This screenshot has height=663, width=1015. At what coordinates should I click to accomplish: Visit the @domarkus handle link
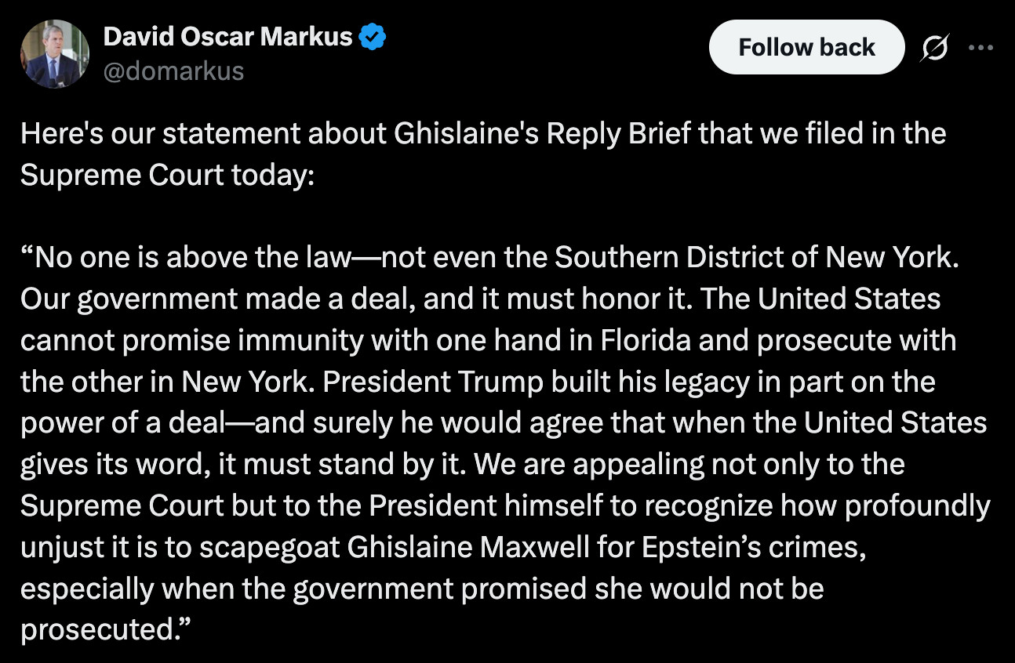173,71
